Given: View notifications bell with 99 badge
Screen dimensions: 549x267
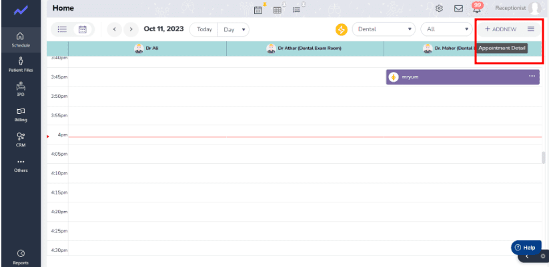Looking at the screenshot, I should point(477,9).
